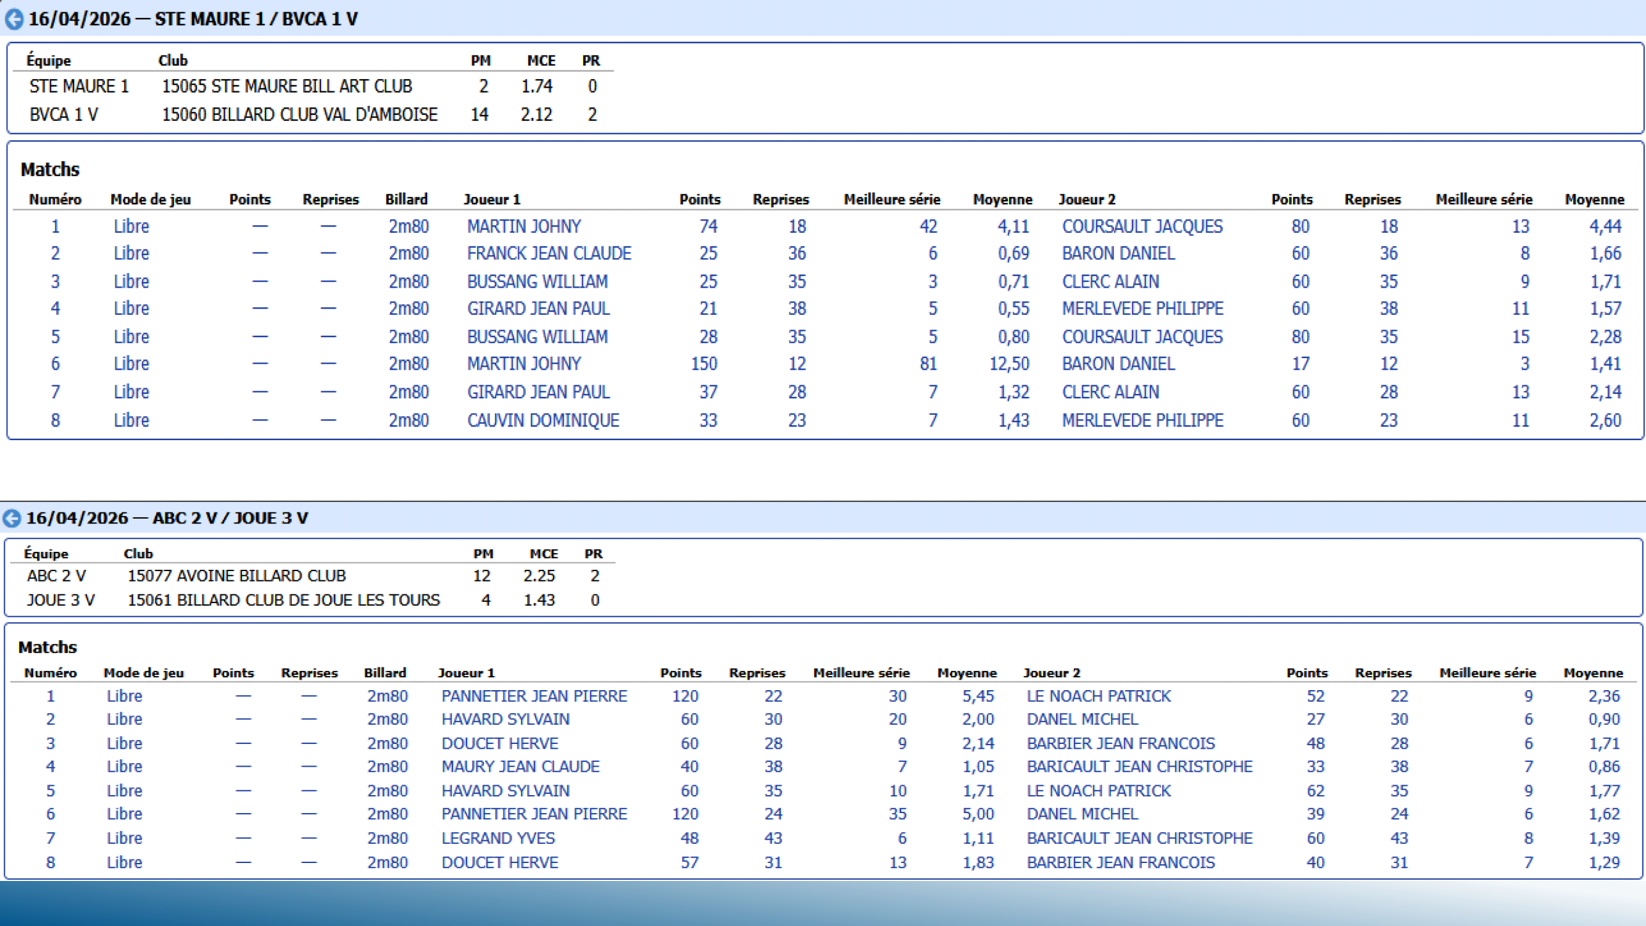Open CAUVIN DOMINIQUE player entry
Screen dimensions: 1646x926
tap(542, 420)
